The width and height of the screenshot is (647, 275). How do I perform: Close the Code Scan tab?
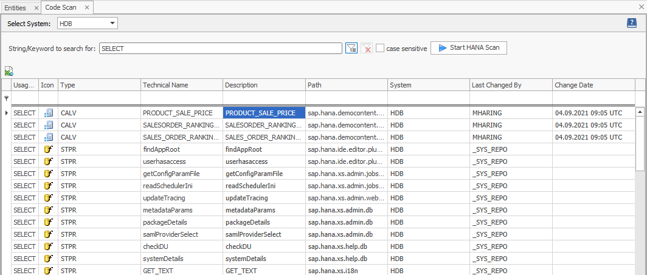(x=86, y=7)
